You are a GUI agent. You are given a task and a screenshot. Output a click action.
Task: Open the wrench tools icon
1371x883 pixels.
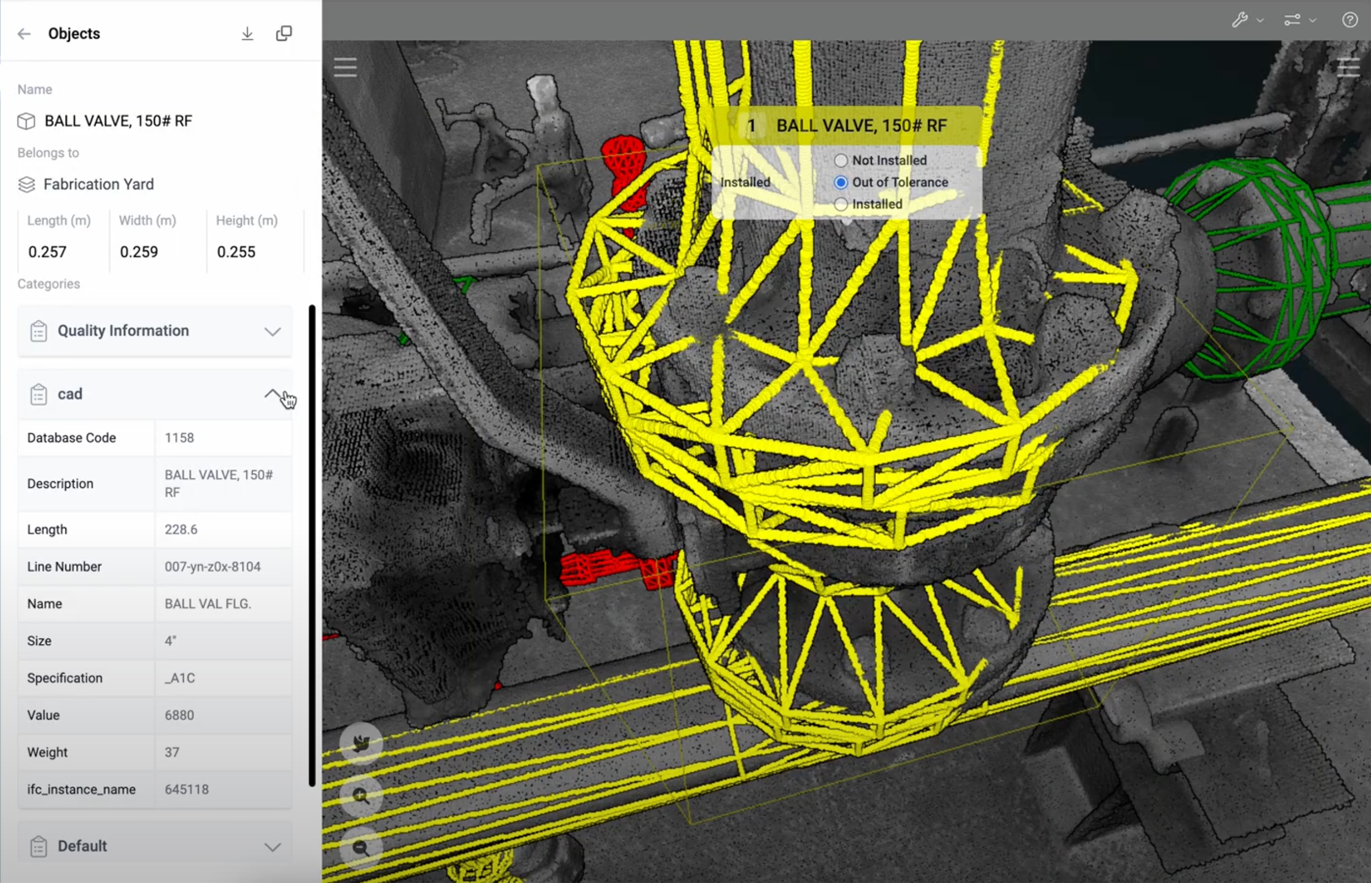[x=1240, y=20]
